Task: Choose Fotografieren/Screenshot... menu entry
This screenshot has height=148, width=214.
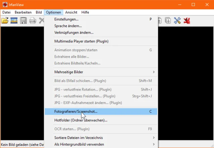Action: (x=101, y=111)
